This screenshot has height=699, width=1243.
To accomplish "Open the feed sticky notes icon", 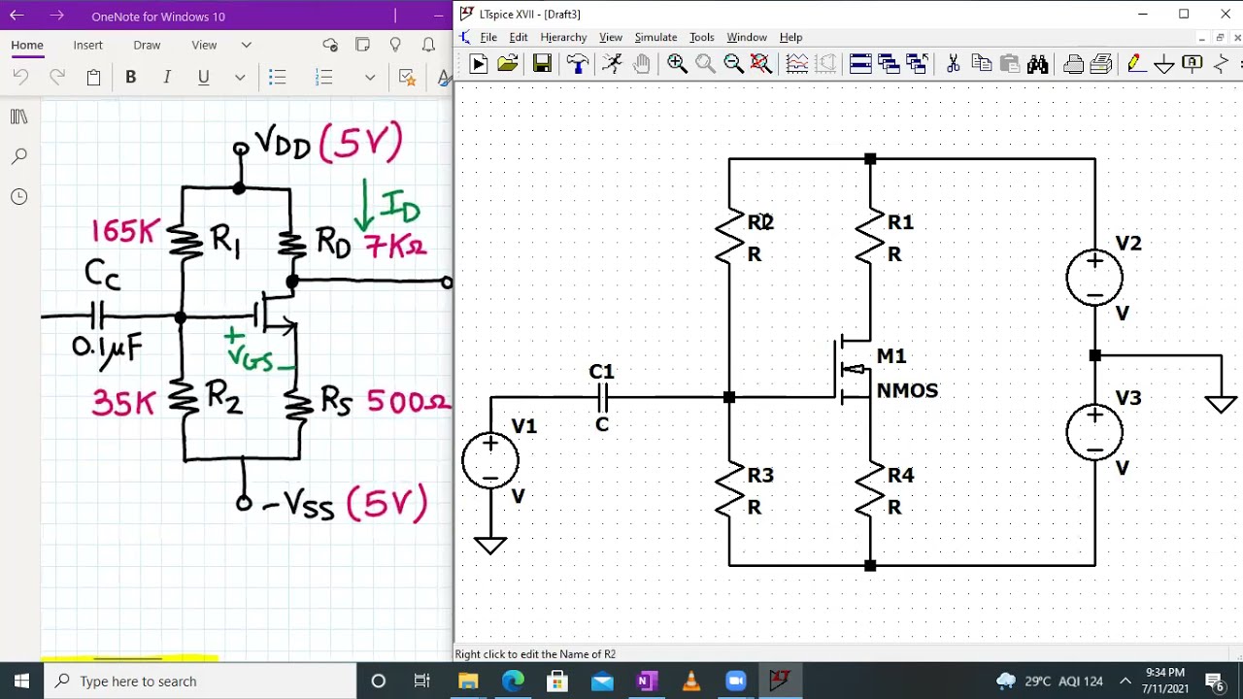I will (x=362, y=45).
